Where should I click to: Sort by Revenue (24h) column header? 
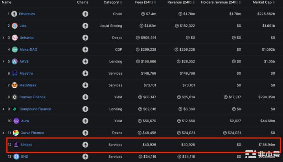pyautogui.click(x=180, y=2)
